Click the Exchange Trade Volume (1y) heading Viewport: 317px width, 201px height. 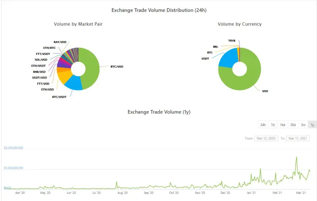[x=159, y=112]
